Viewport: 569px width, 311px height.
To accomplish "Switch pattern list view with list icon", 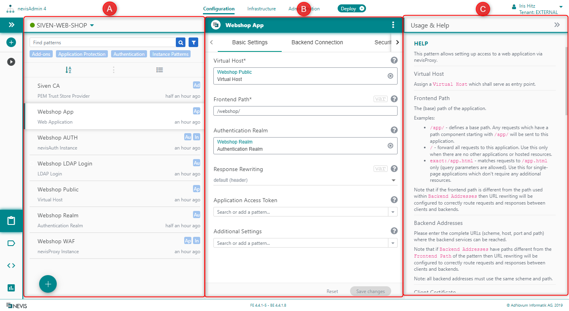I will tap(159, 70).
